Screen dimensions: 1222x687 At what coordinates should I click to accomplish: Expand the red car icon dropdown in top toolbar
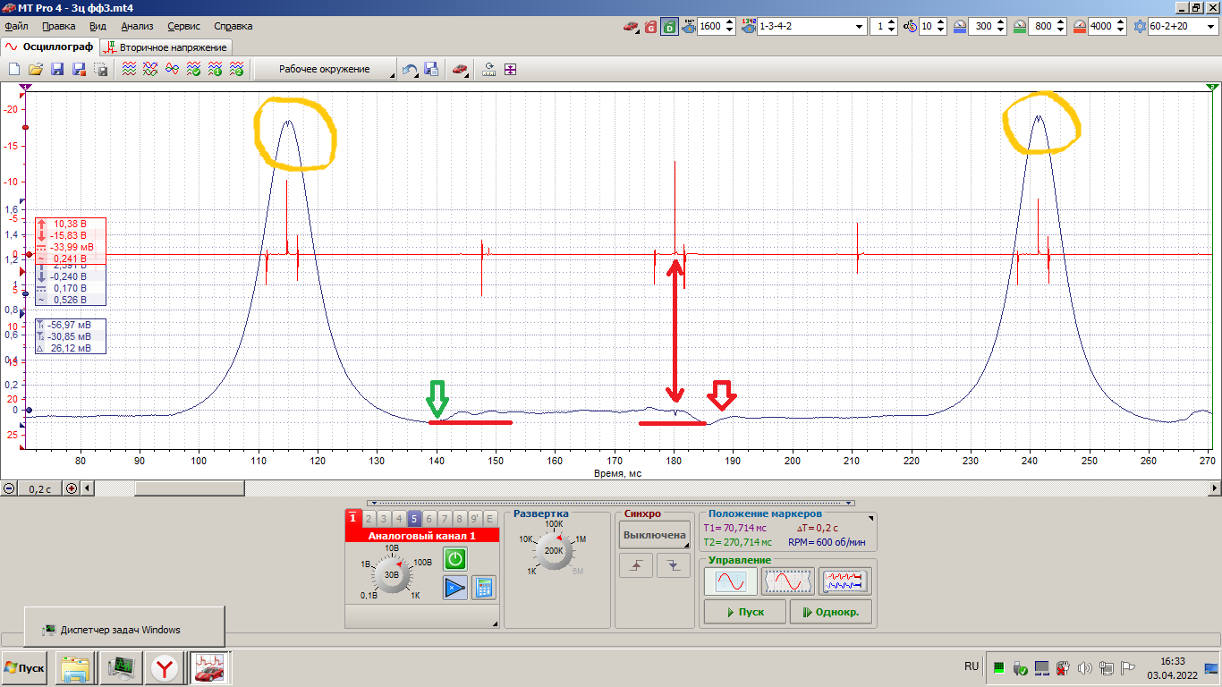pyautogui.click(x=632, y=26)
